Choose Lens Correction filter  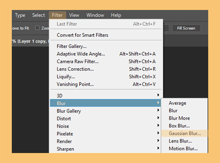(x=106, y=69)
